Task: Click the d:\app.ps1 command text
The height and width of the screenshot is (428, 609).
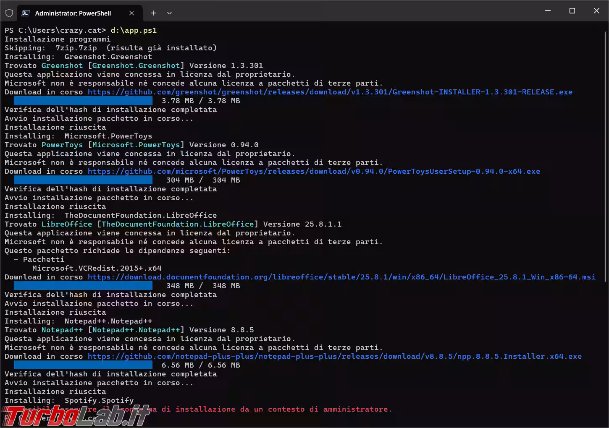Action: pyautogui.click(x=134, y=30)
